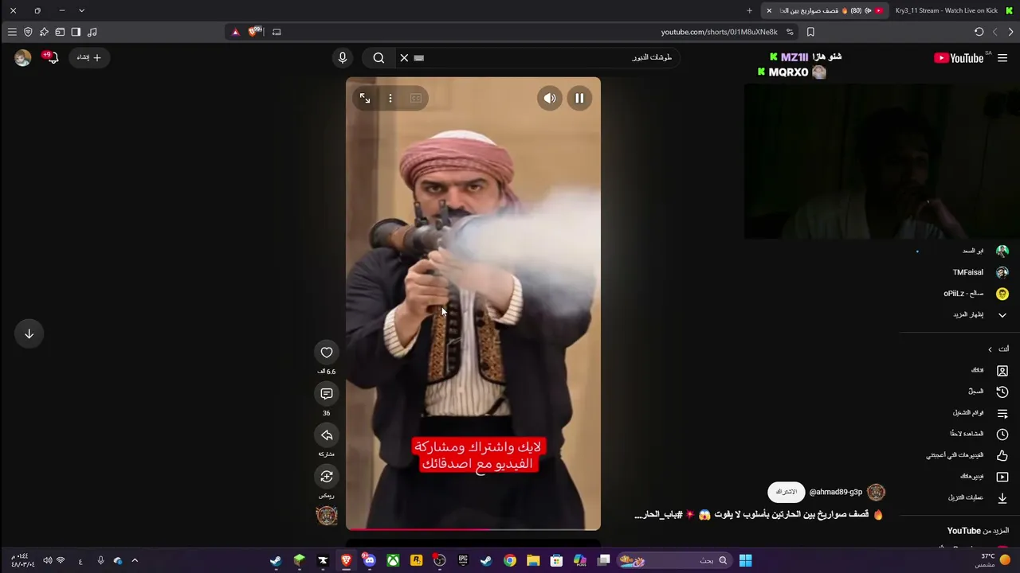Open the ahmad89-g3p channel avatar
Image resolution: width=1020 pixels, height=573 pixels.
point(876,492)
